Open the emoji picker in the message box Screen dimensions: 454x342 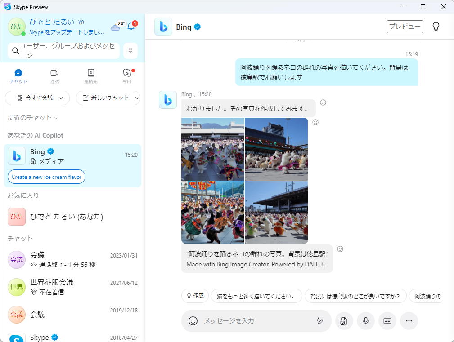coord(193,321)
